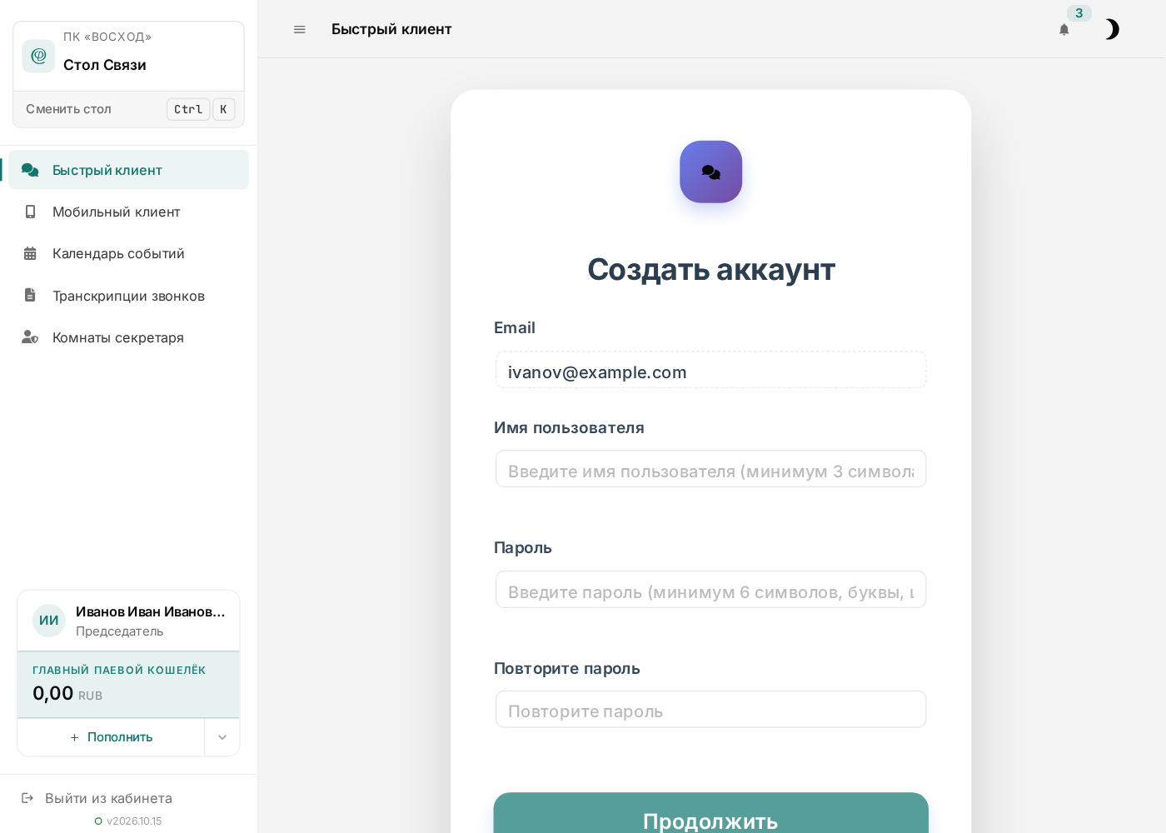This screenshot has width=1166, height=833.
Task: Click the Календарь событий calendar icon
Action: point(30,253)
